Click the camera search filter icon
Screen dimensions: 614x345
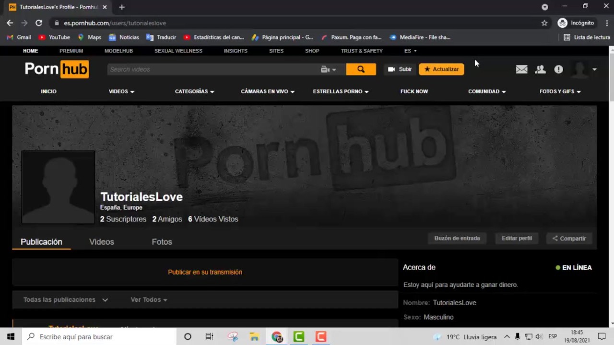[x=328, y=69]
